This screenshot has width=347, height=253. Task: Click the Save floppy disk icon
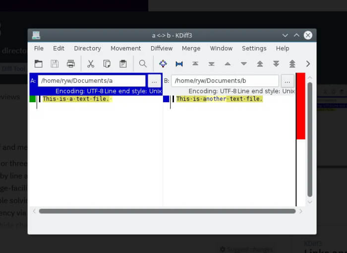[x=55, y=64]
